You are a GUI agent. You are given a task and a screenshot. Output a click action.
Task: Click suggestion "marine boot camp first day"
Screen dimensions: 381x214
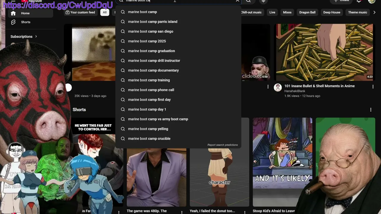pos(178,100)
